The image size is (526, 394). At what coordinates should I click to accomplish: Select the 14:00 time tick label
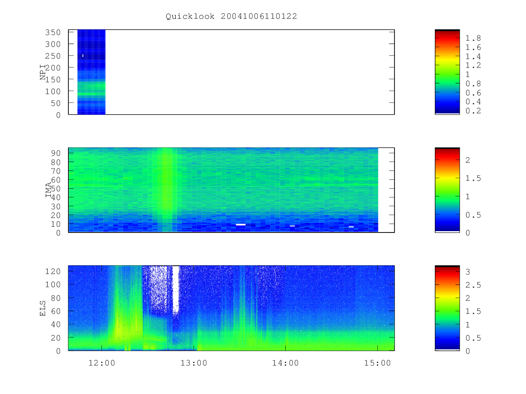(x=286, y=363)
